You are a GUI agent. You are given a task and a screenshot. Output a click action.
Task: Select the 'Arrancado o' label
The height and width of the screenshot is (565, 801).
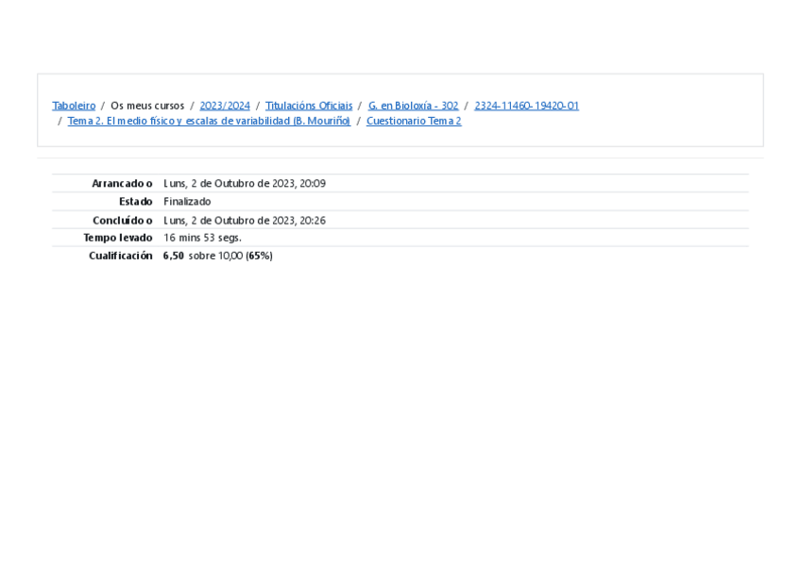pos(122,184)
